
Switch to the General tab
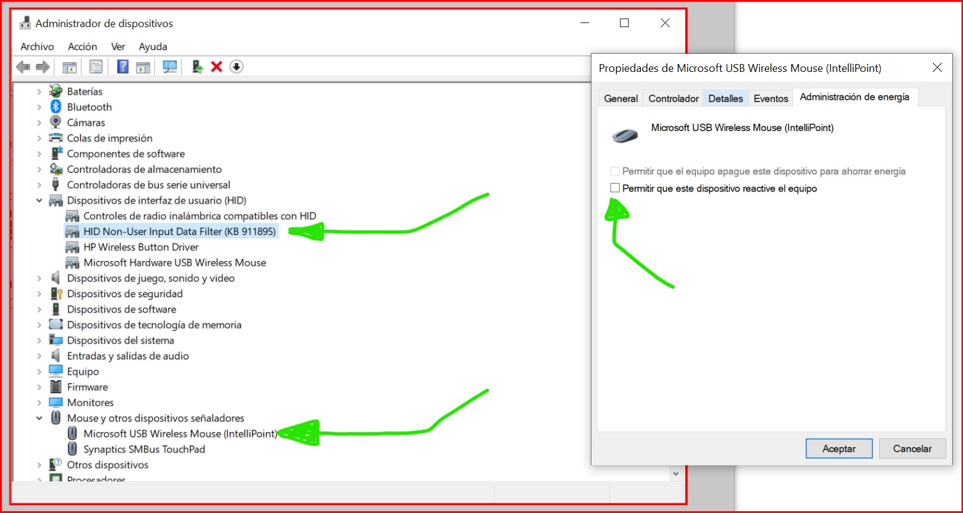pos(620,98)
